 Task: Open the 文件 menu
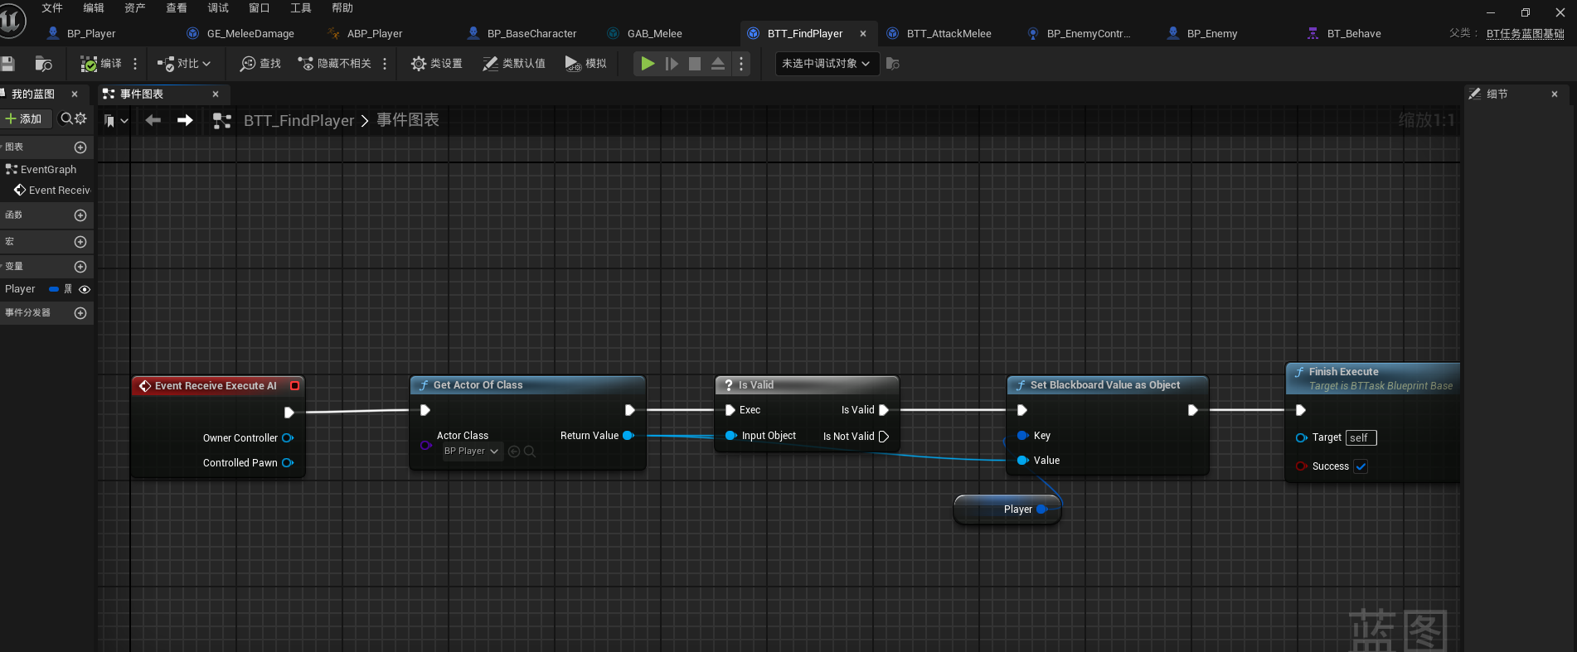click(52, 8)
